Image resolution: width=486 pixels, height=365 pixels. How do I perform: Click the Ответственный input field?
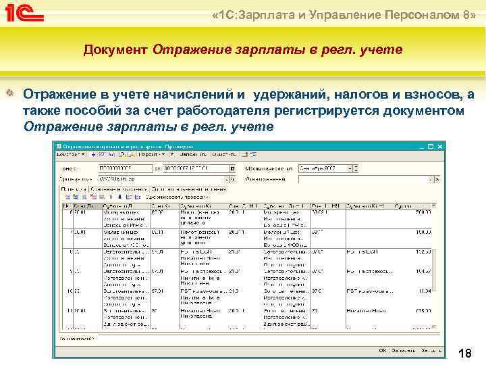click(363, 179)
